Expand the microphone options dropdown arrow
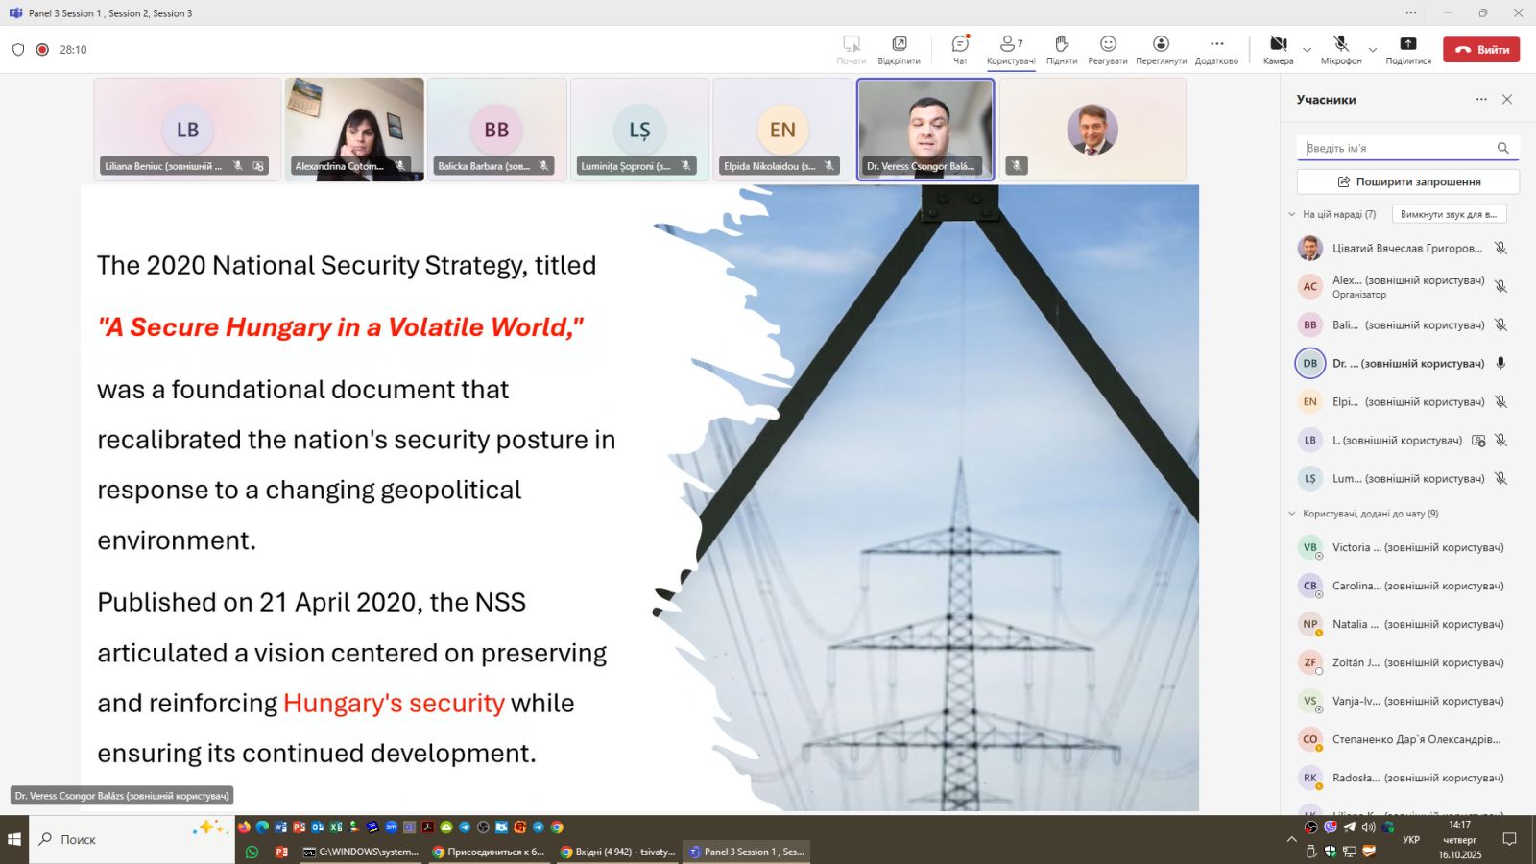This screenshot has height=864, width=1536. click(1372, 50)
